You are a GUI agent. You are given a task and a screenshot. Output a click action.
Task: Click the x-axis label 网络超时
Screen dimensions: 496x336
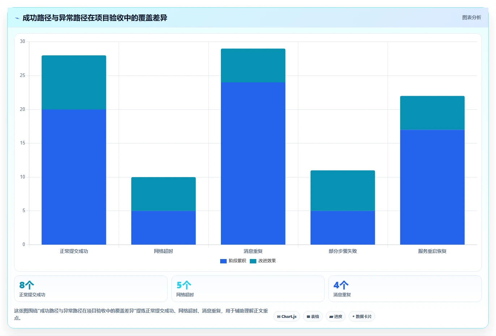(x=163, y=251)
